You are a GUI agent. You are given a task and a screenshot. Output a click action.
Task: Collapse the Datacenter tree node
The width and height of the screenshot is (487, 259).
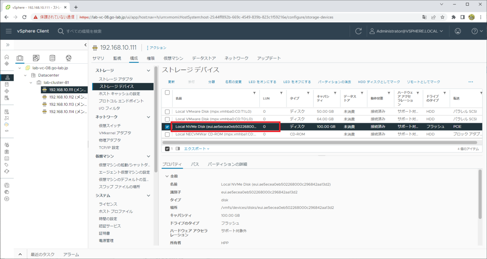tap(26, 75)
